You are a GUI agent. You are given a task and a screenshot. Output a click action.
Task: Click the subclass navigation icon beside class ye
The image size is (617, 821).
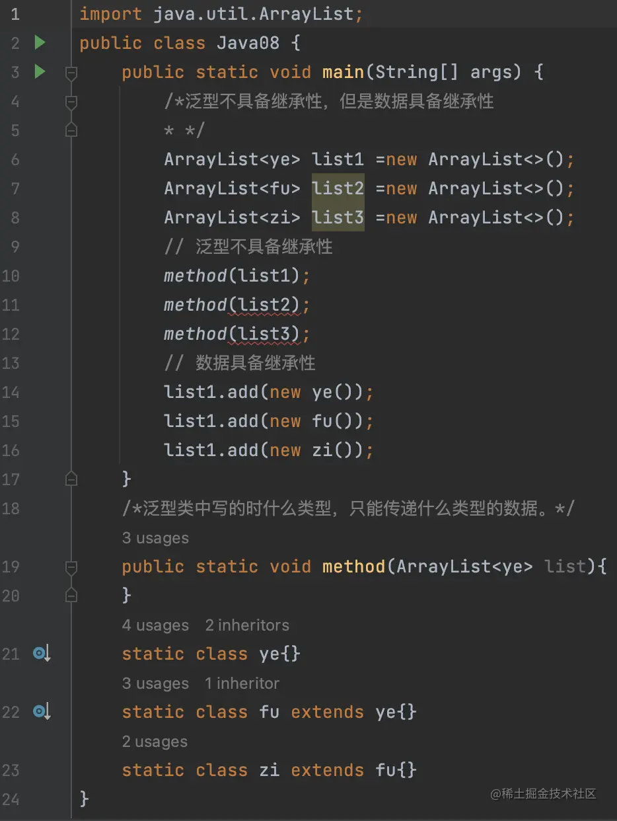(x=41, y=653)
